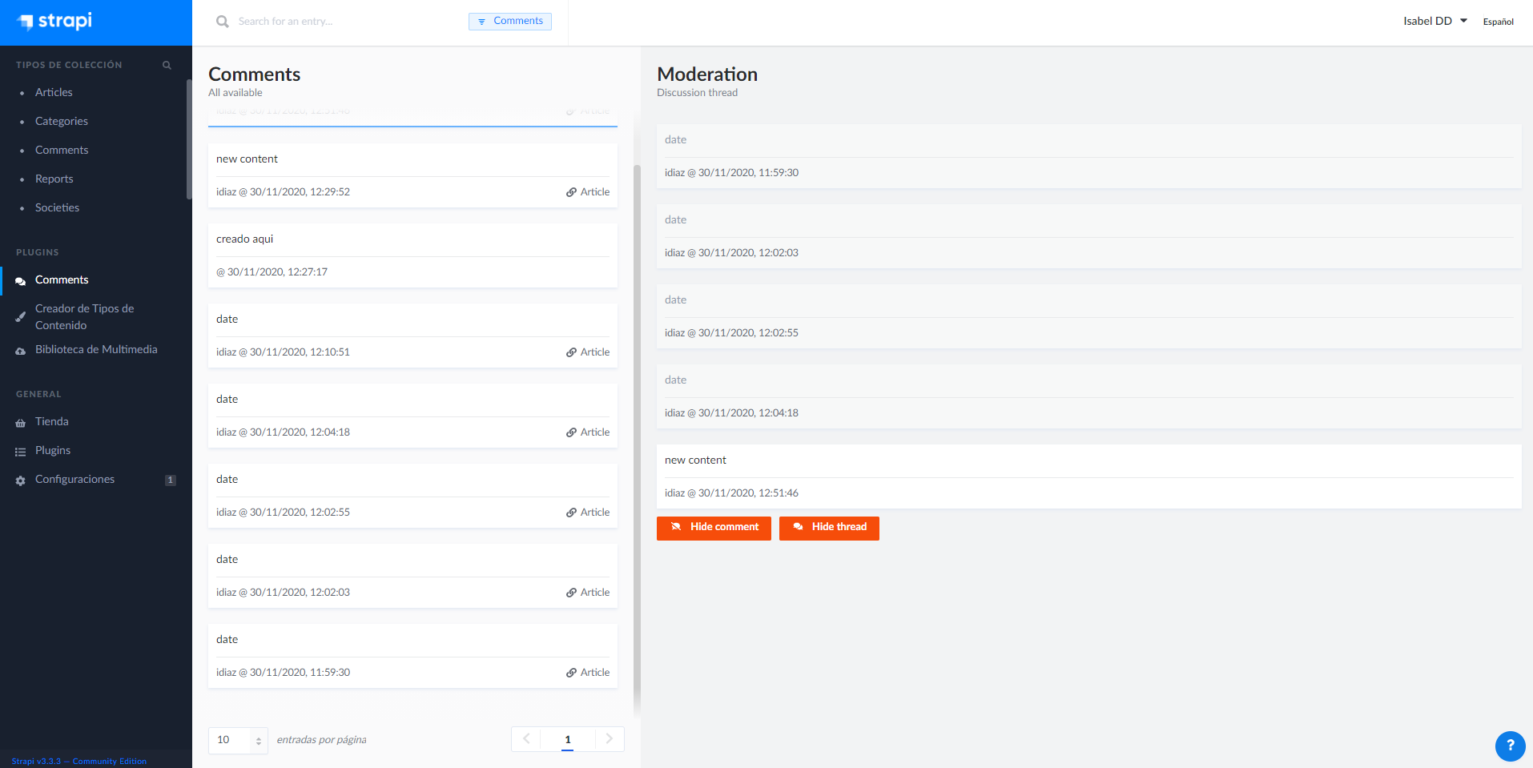Open Tienda from the sidebar

[x=51, y=421]
